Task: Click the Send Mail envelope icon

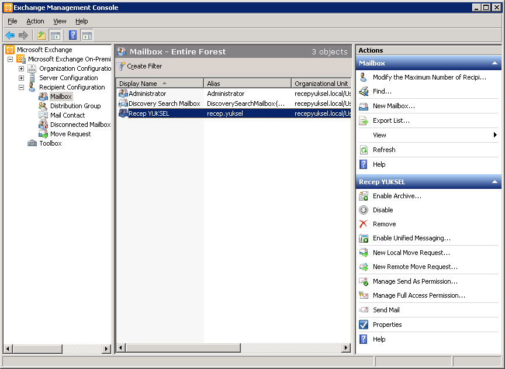Action: pos(364,310)
